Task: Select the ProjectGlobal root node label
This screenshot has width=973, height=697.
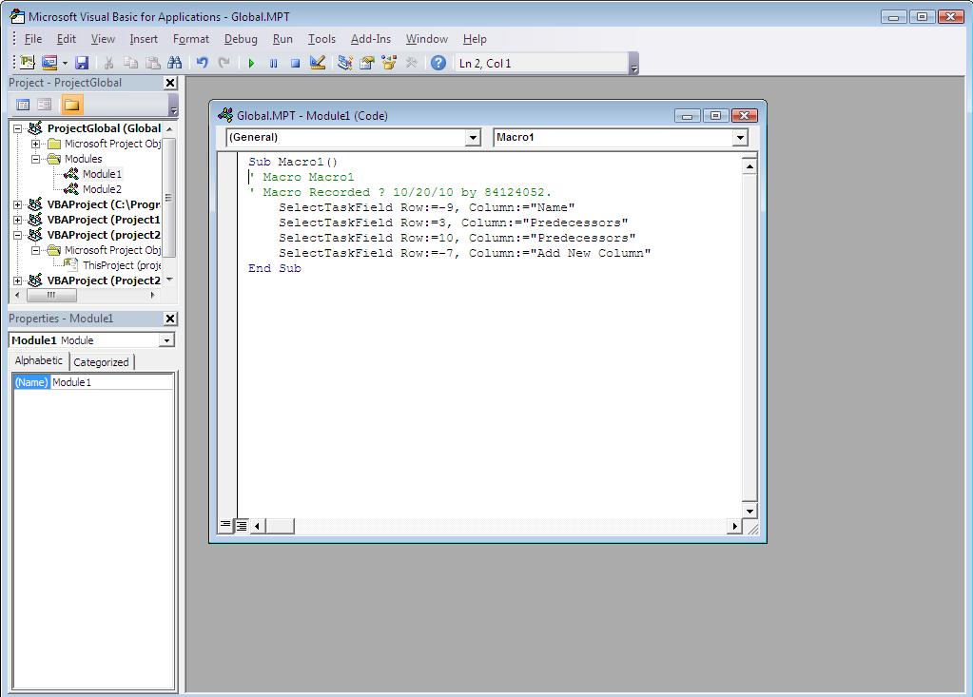Action: pos(104,128)
